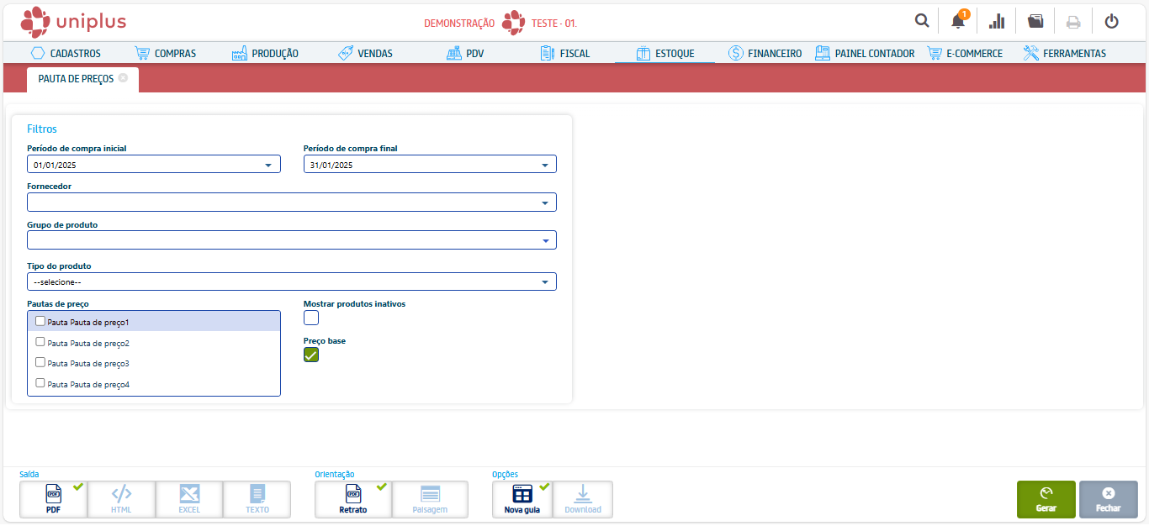Image resolution: width=1149 pixels, height=526 pixels.
Task: Click the Fechar button
Action: pos(1108,499)
